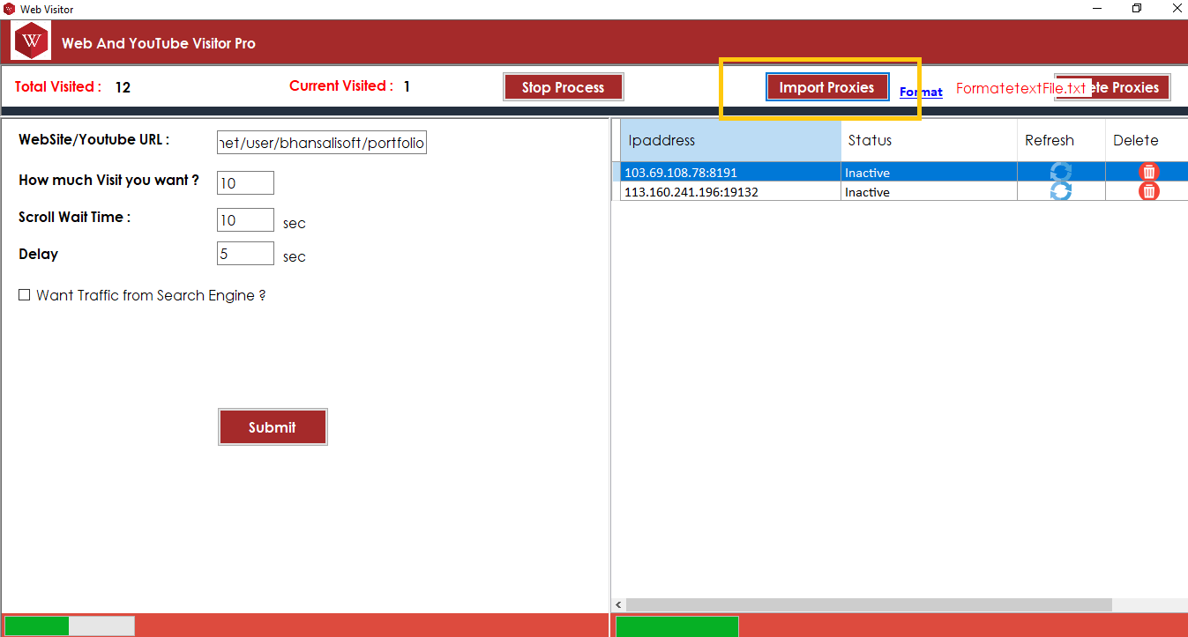Click the Delay seconds input field
The height and width of the screenshot is (637, 1188).
point(245,254)
